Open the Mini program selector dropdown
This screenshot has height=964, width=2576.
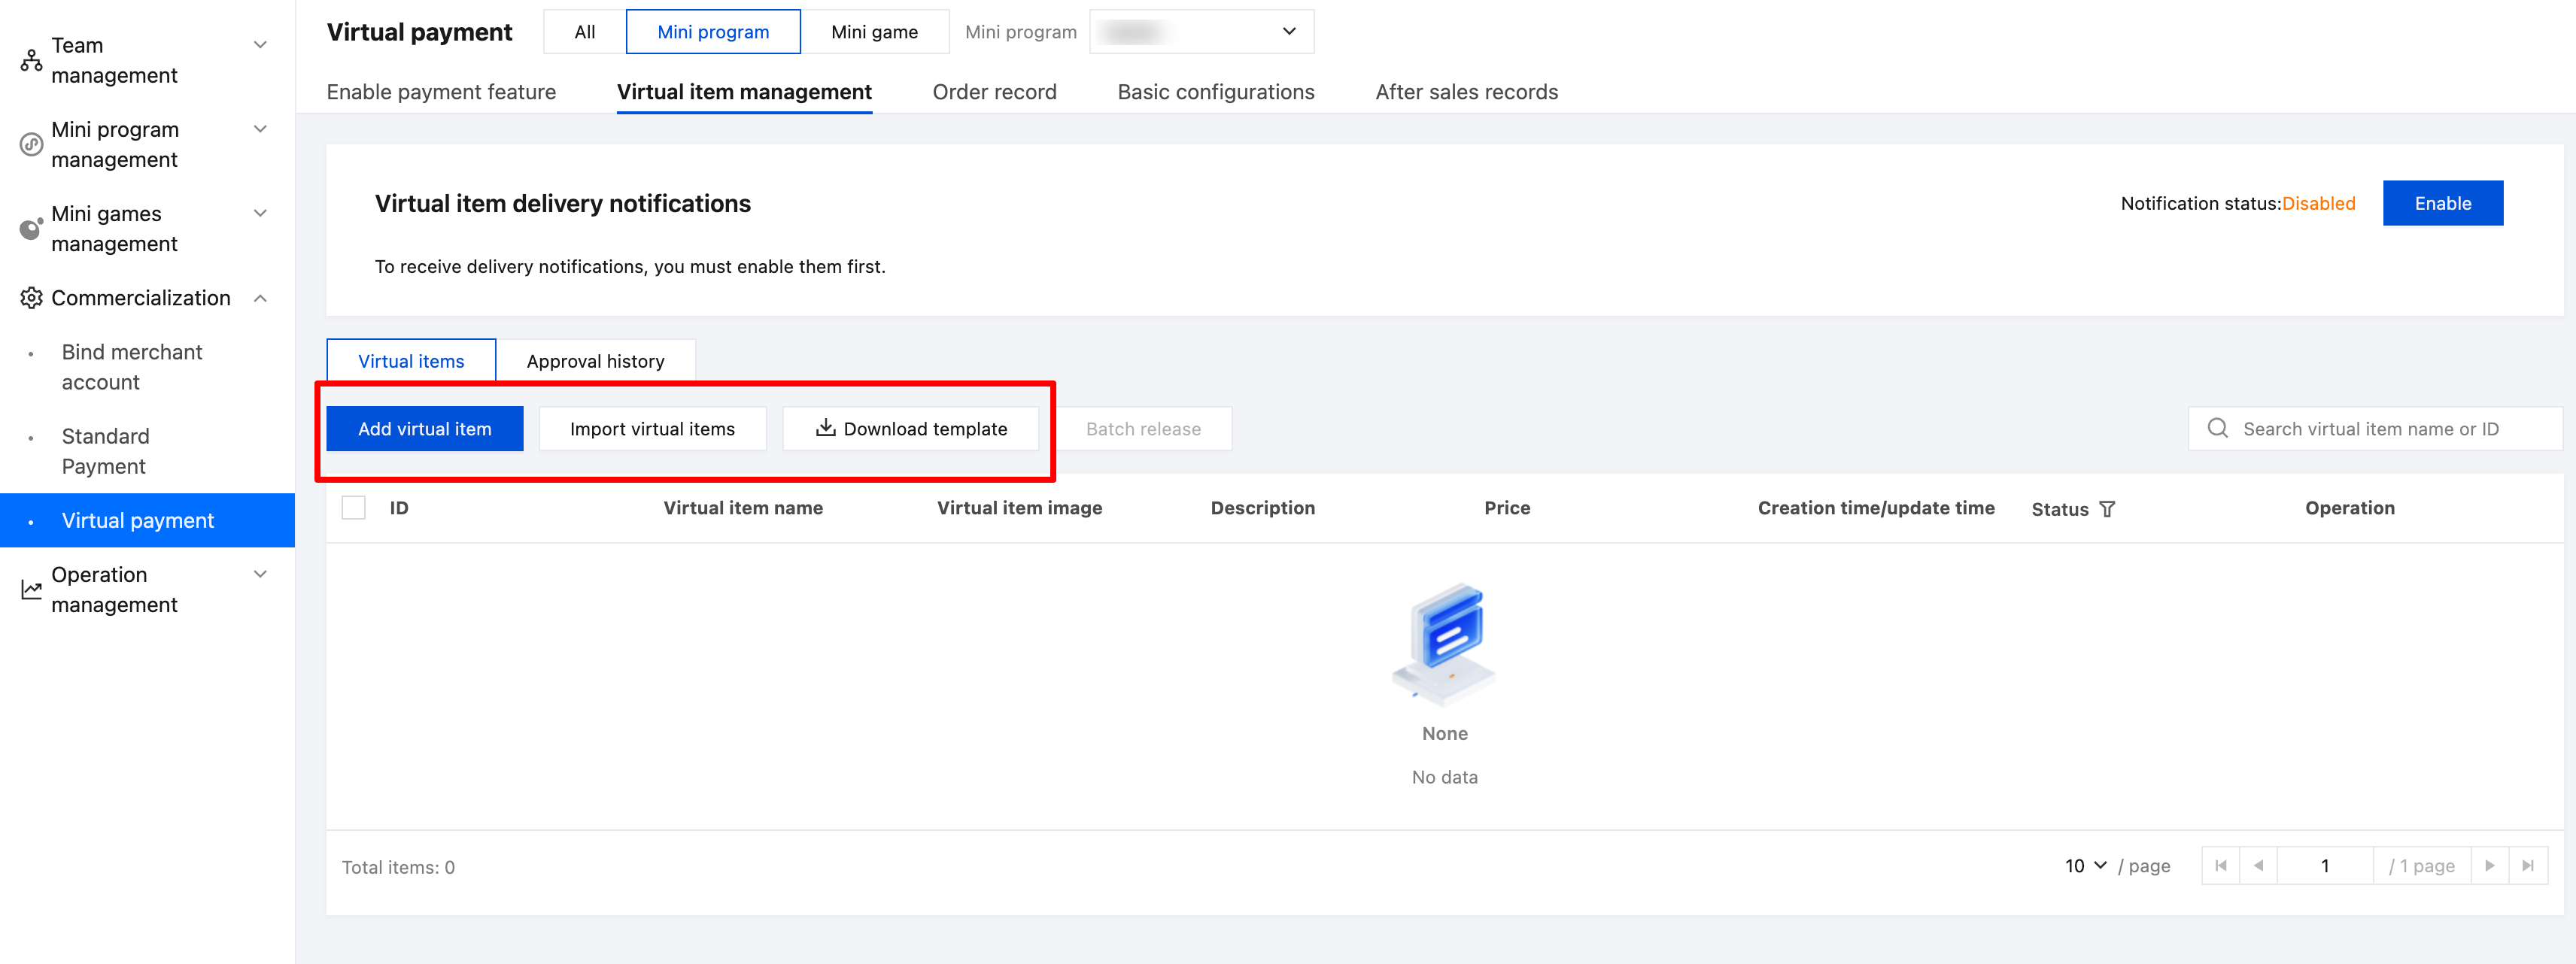point(1201,32)
